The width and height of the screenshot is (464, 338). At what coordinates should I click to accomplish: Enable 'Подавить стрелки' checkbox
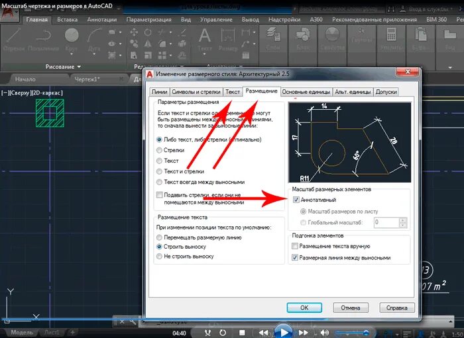click(x=160, y=195)
